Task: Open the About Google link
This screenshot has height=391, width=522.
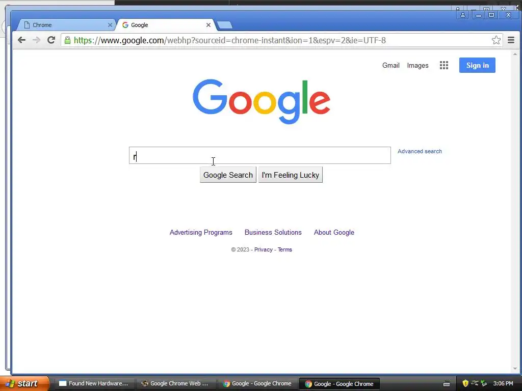Action: coord(334,232)
